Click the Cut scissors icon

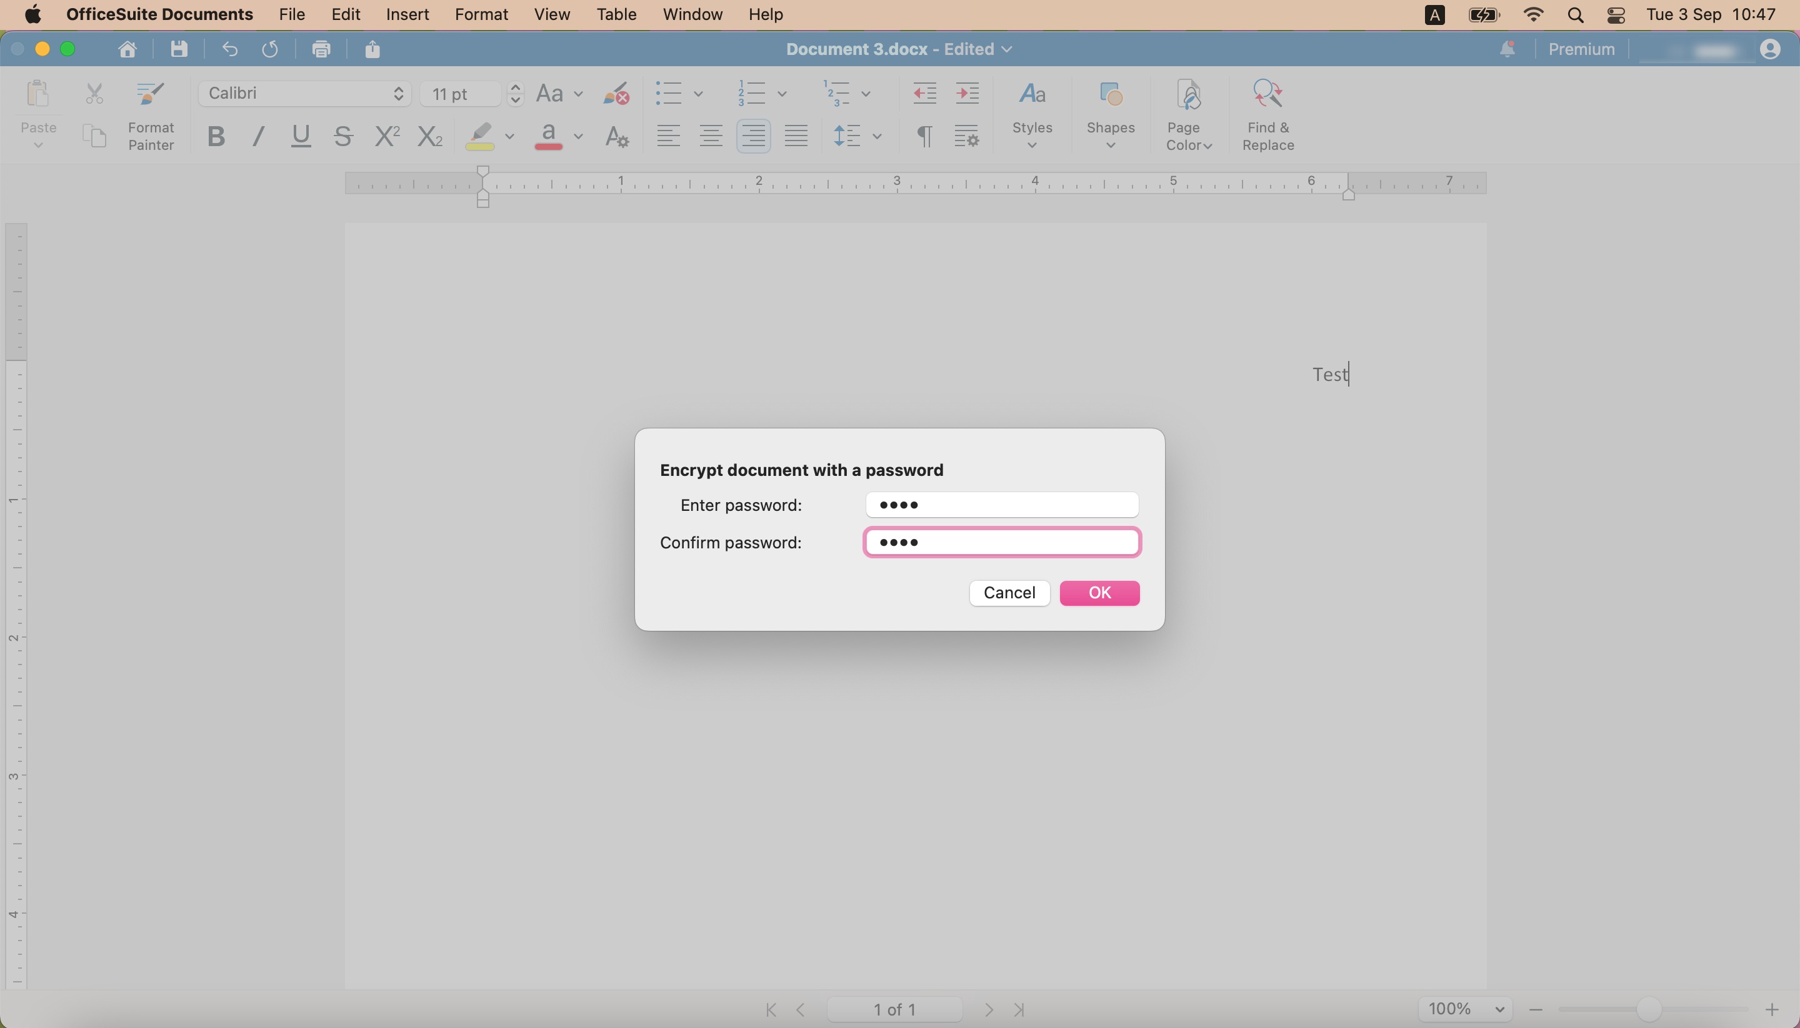pyautogui.click(x=94, y=92)
